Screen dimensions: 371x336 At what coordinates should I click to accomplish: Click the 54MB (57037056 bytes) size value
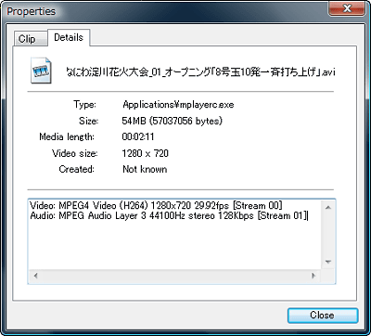(173, 121)
